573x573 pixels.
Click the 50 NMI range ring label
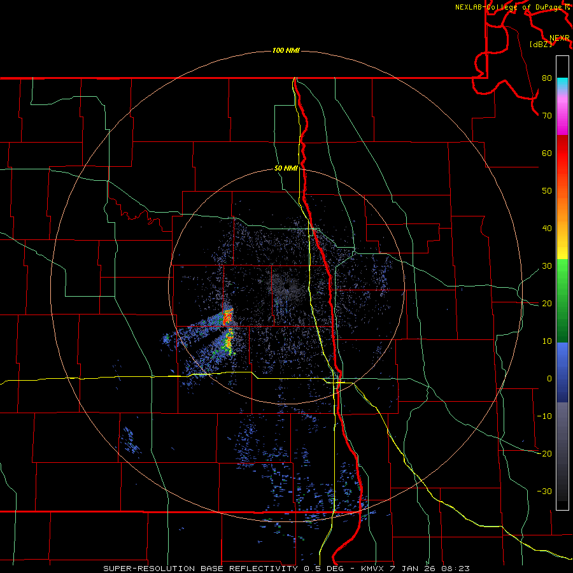(286, 169)
